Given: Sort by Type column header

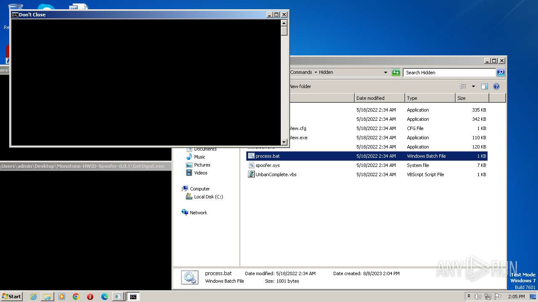Looking at the screenshot, I should tap(430, 98).
